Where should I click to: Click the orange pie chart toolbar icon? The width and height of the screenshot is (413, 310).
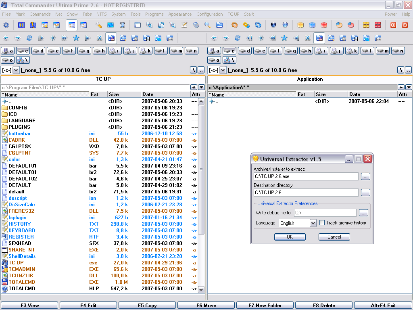[339, 25]
